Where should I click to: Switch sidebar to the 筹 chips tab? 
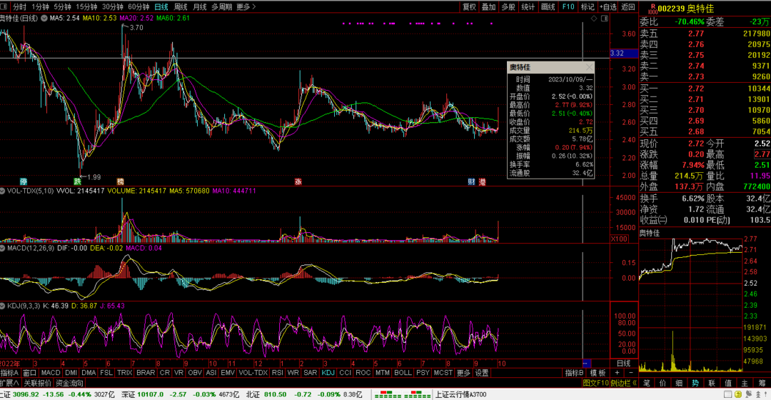(762, 383)
